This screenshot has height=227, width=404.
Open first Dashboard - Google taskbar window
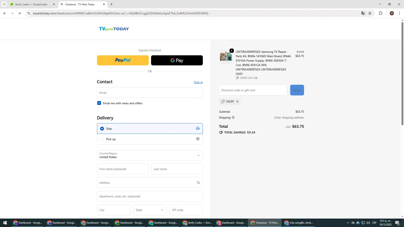pos(28,223)
